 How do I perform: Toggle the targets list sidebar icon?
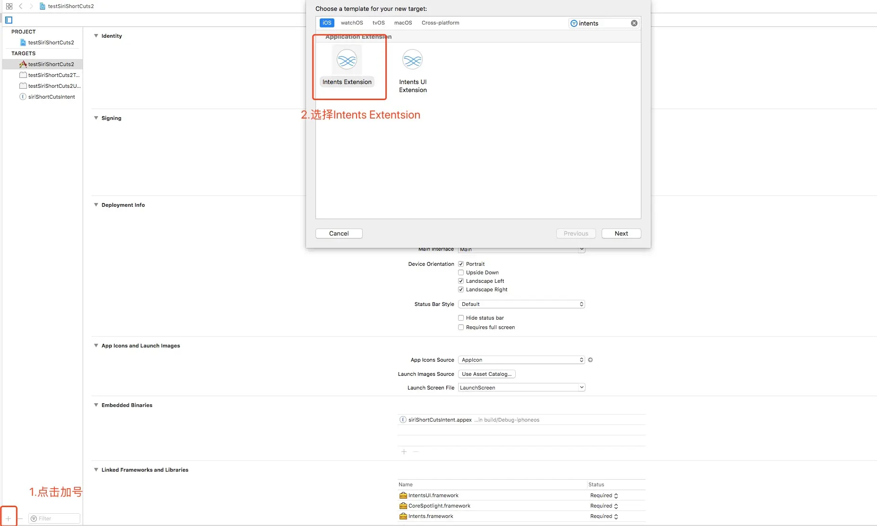[9, 20]
